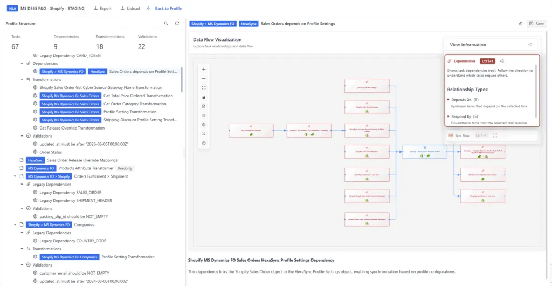Screen dimensions: 552x286
Task: Click the HexaSync Profile Settings graph node
Action: tap(367, 86)
